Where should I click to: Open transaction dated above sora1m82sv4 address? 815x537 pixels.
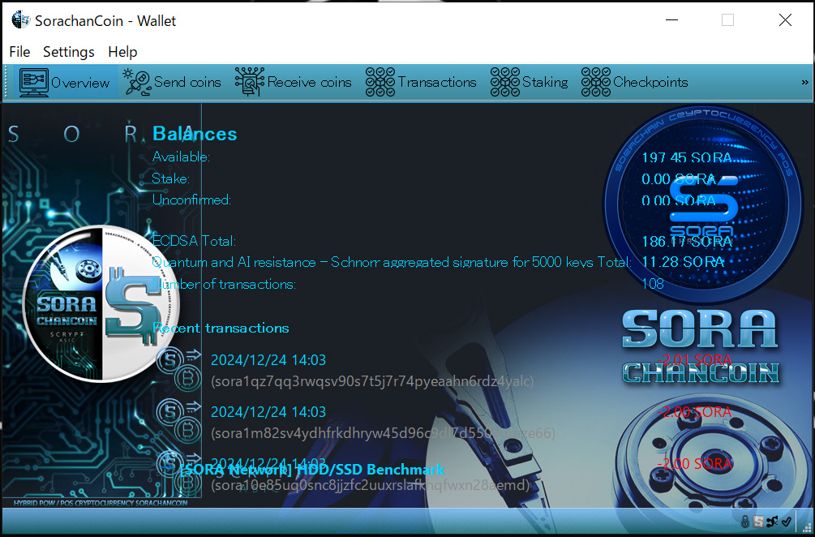pyautogui.click(x=268, y=412)
